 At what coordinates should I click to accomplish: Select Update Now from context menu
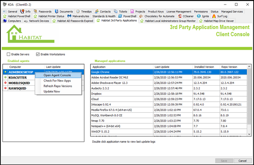58,92
